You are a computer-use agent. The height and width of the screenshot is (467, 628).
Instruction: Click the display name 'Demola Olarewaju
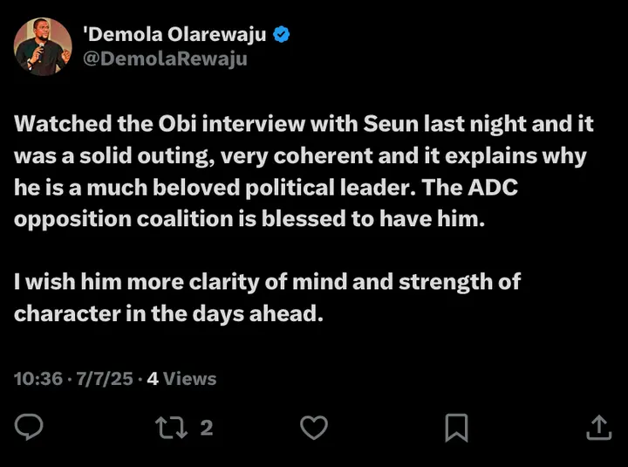coord(175,36)
